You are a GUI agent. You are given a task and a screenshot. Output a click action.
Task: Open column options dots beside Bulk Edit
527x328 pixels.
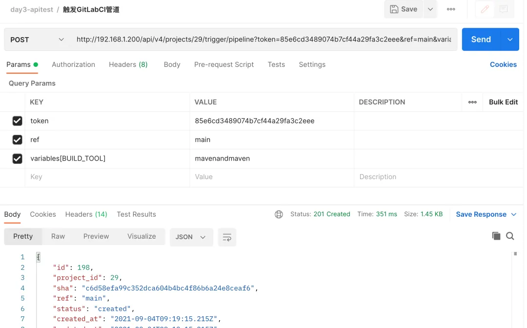tap(472, 102)
